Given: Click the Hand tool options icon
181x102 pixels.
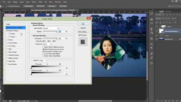Looking at the screenshot, I should pos(1,6).
